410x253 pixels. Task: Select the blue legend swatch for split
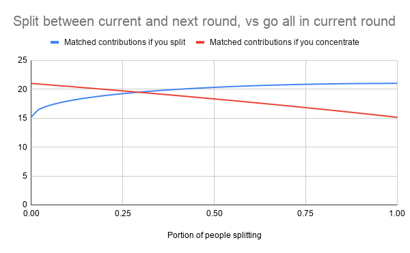(55, 42)
